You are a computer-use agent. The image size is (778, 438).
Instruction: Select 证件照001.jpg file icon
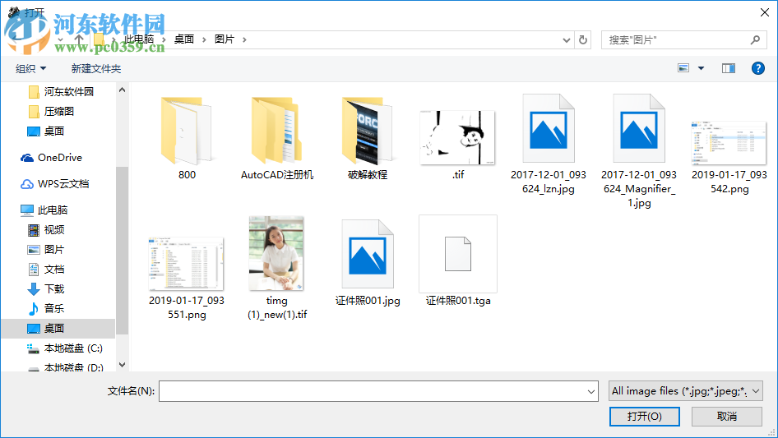coord(367,254)
